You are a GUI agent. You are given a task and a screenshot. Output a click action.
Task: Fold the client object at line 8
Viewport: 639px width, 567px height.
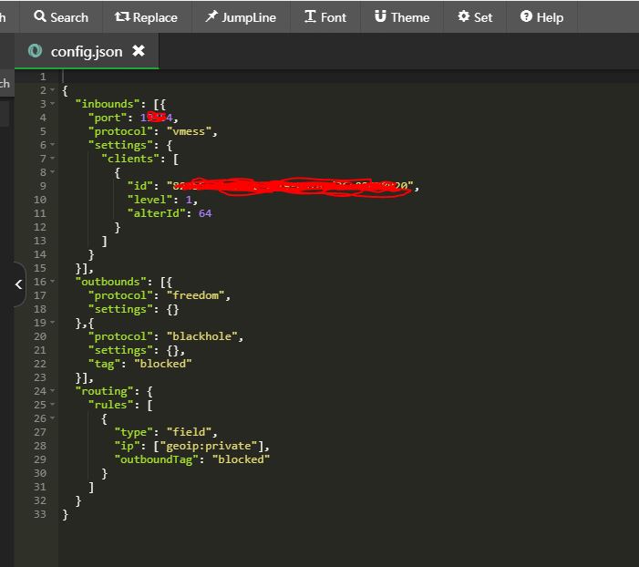click(x=53, y=172)
